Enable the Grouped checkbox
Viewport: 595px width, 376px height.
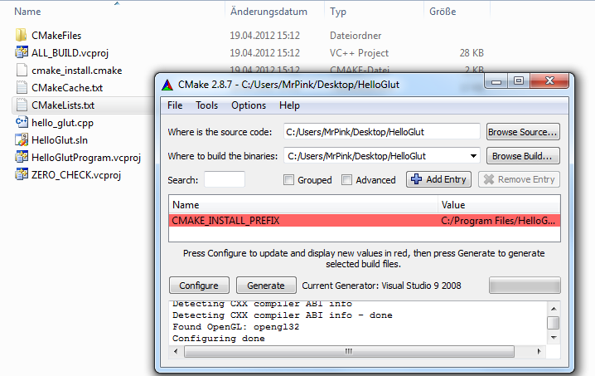[288, 180]
